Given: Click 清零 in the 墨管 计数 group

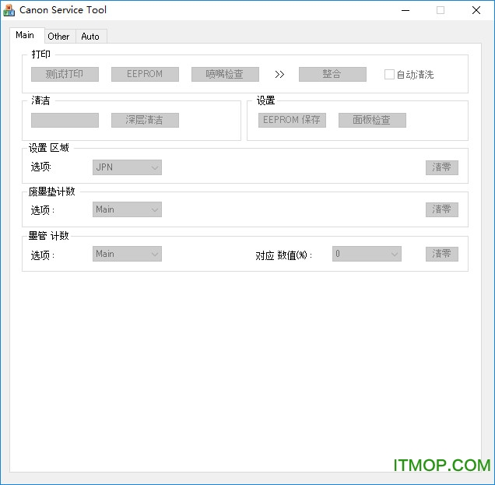Looking at the screenshot, I should [x=441, y=254].
